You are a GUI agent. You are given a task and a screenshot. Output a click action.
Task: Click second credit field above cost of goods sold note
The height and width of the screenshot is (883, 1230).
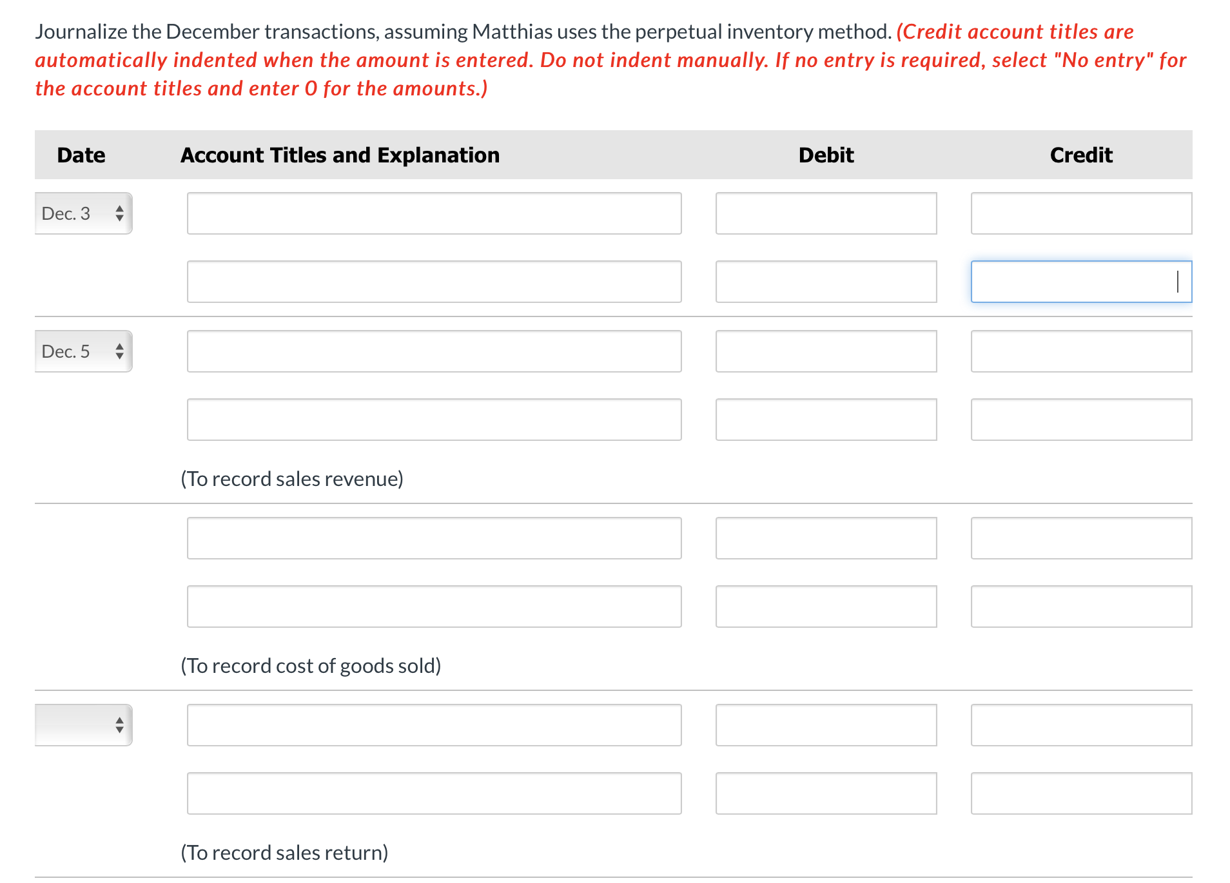point(1081,606)
